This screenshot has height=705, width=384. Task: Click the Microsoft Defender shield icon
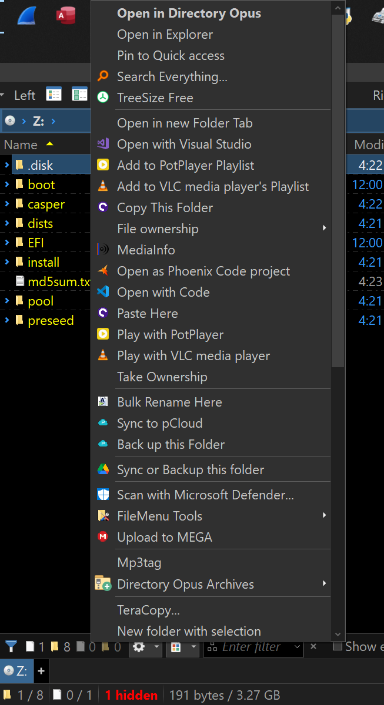coord(103,495)
